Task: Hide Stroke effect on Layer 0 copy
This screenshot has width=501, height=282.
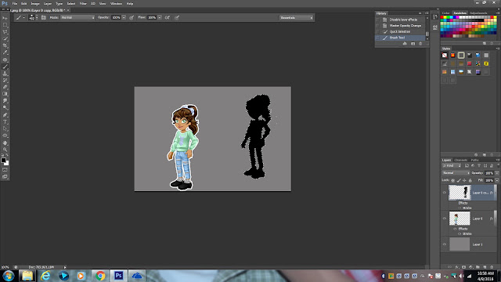Action: point(460,208)
